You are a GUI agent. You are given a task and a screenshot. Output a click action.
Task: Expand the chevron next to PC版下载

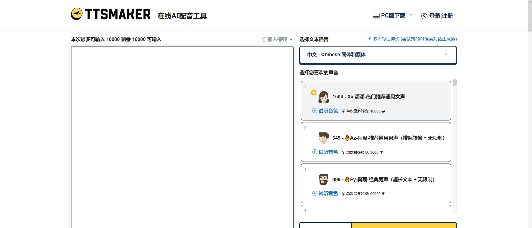[411, 15]
